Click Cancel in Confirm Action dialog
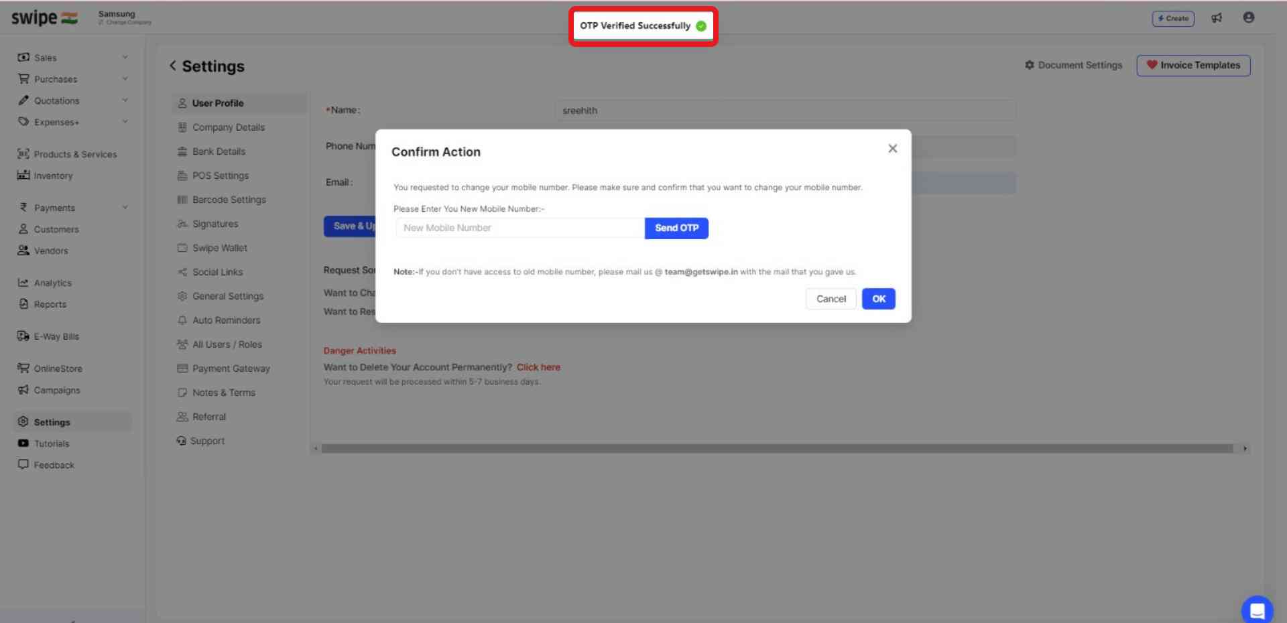The height and width of the screenshot is (623, 1287). pyautogui.click(x=831, y=299)
